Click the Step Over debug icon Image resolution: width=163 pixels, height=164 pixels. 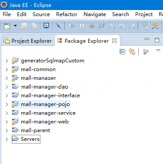122,26
